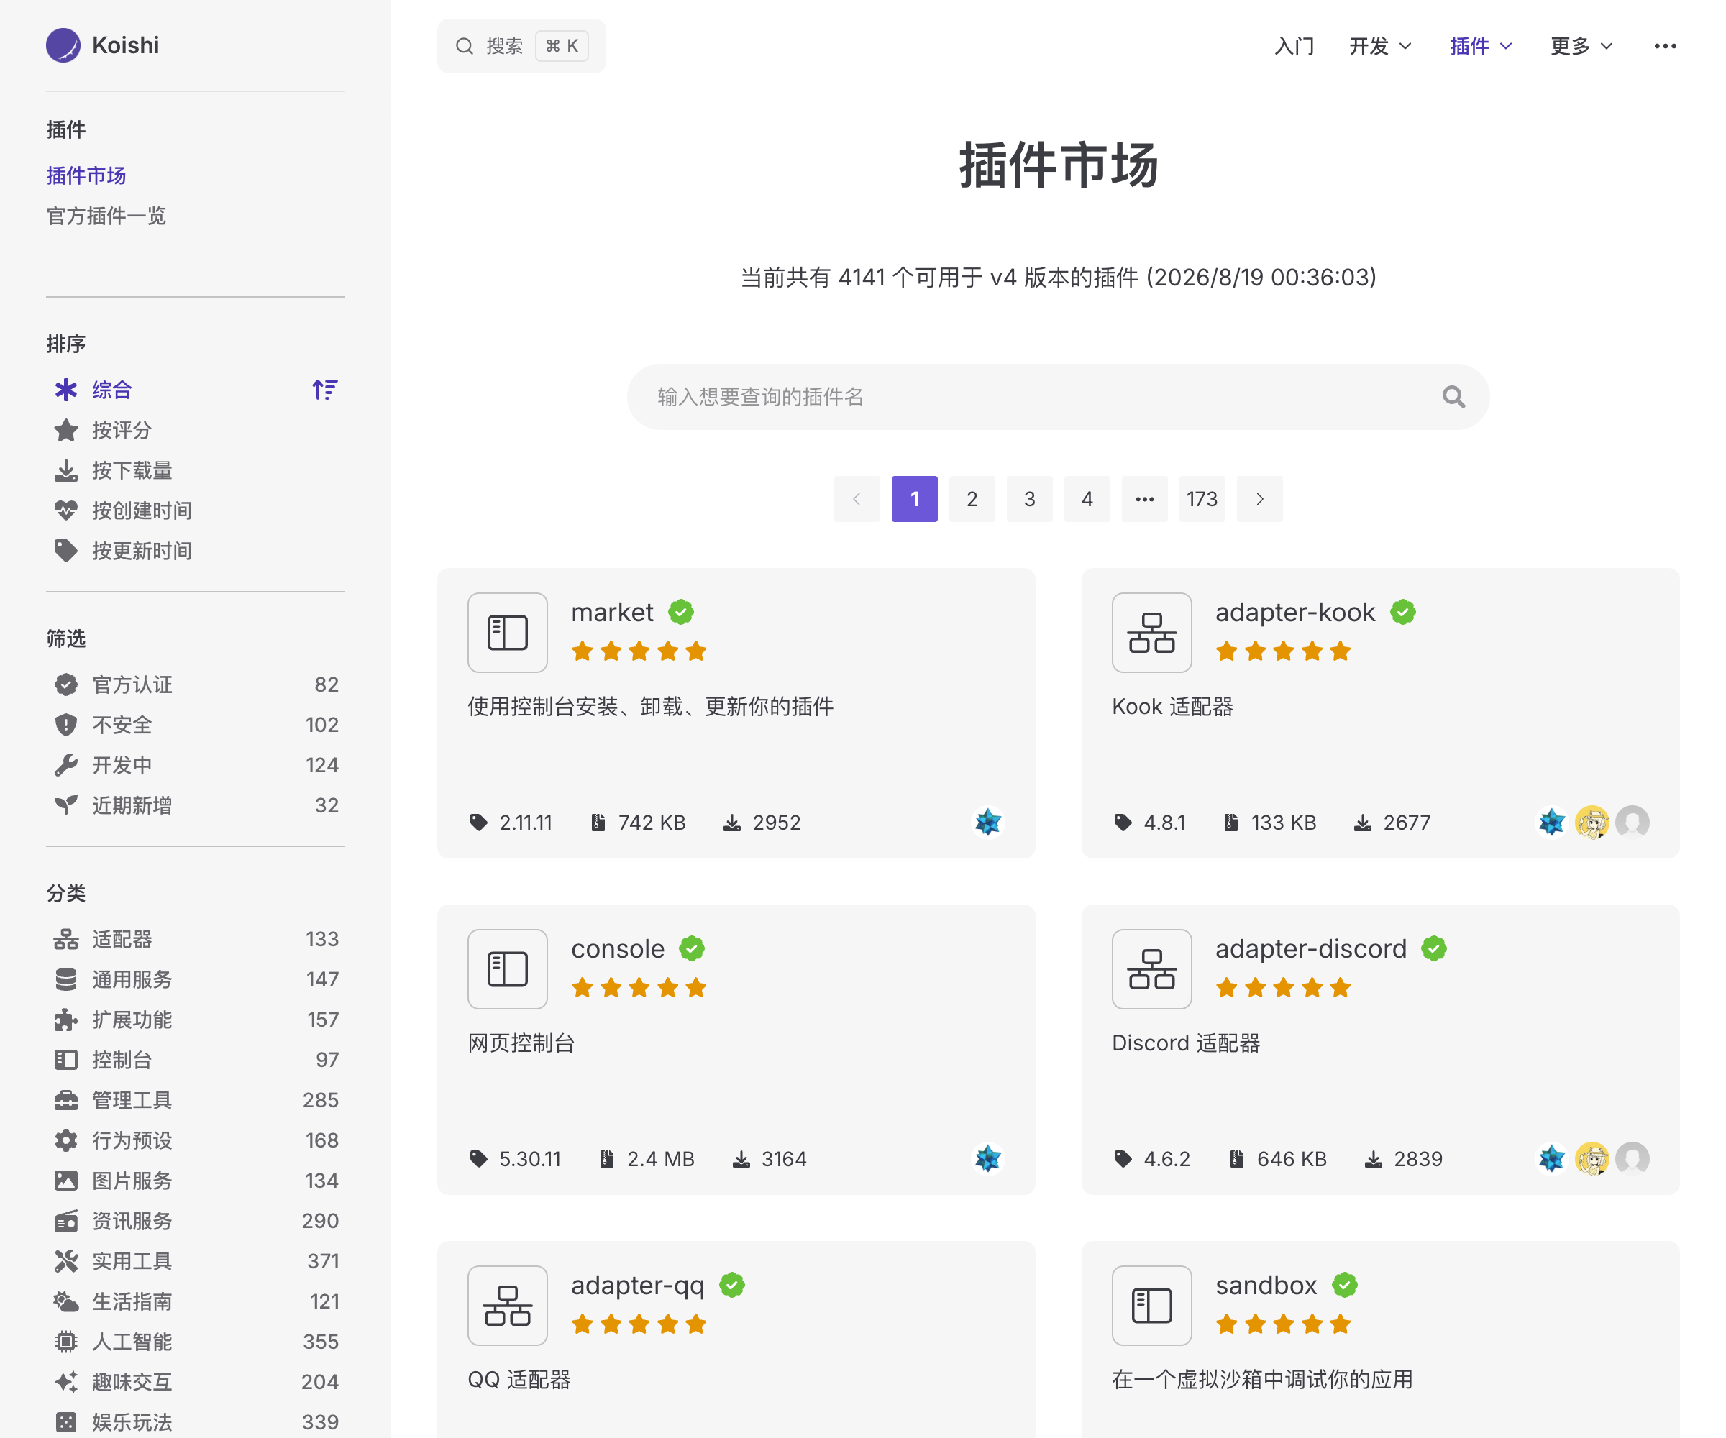This screenshot has width=1726, height=1438.
Task: Filter by 生活指南 category
Action: click(196, 1301)
